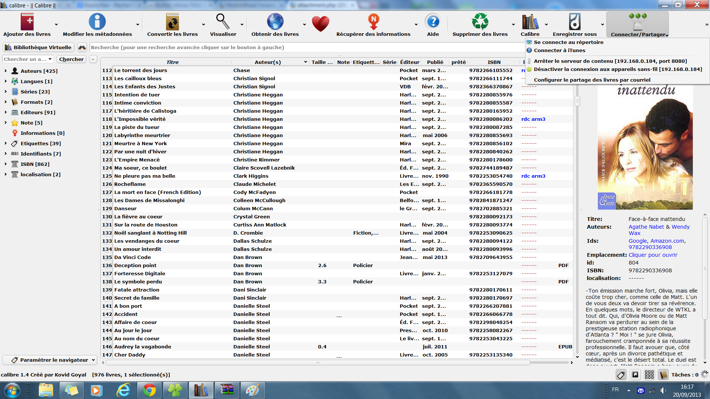Toggle the book details panel button
This screenshot has width=710, height=399.
point(663,375)
